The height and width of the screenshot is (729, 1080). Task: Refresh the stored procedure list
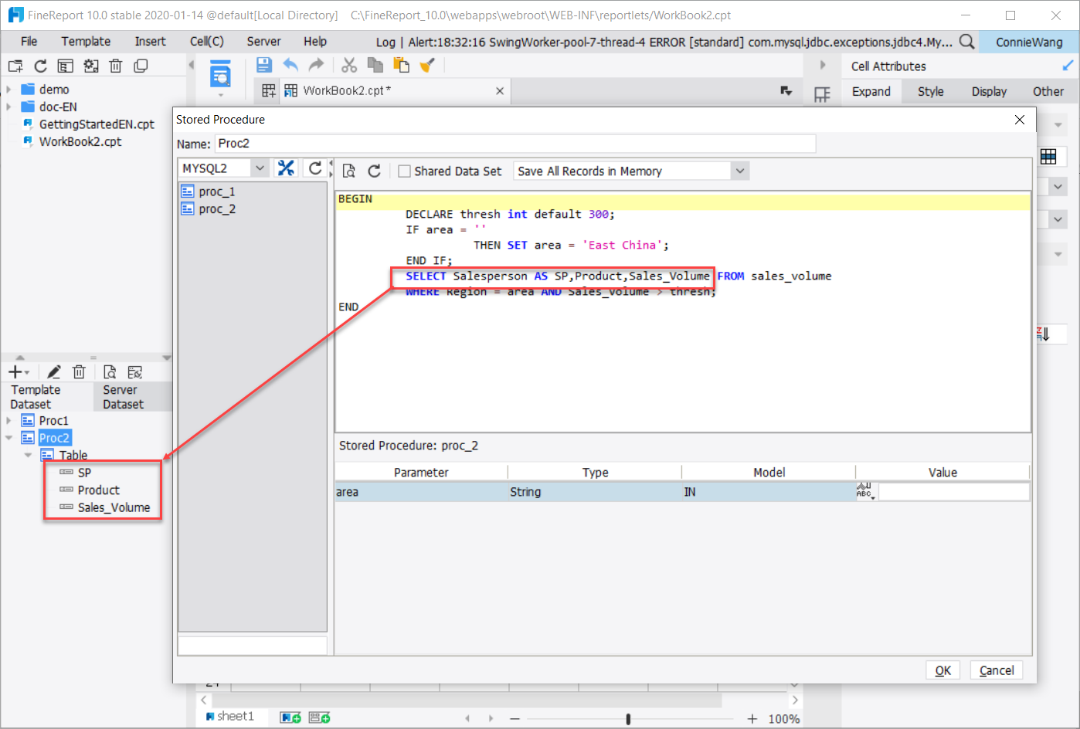pyautogui.click(x=315, y=168)
